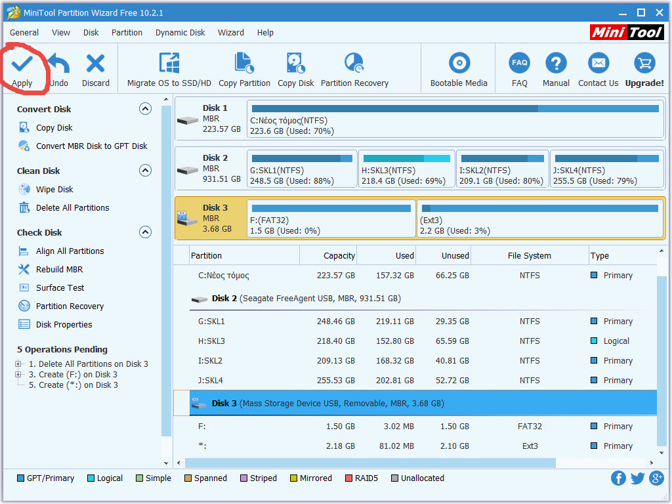Image resolution: width=672 pixels, height=504 pixels.
Task: Click Convert MBR Disk to GPT Disk
Action: [x=91, y=146]
